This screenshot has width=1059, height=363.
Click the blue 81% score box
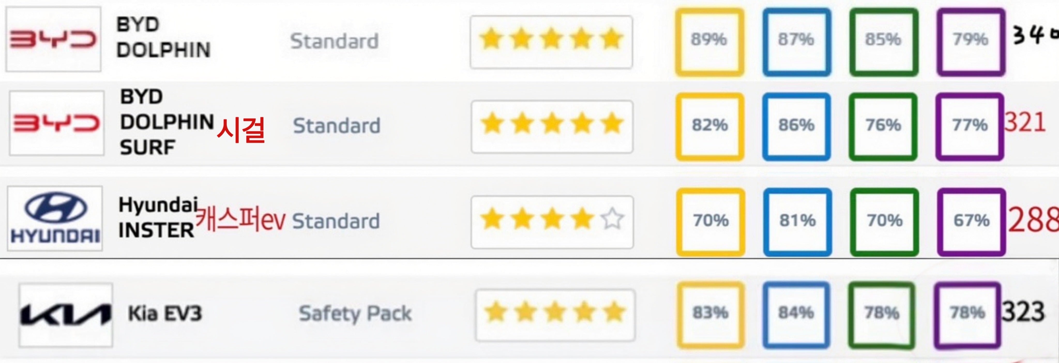(x=798, y=222)
